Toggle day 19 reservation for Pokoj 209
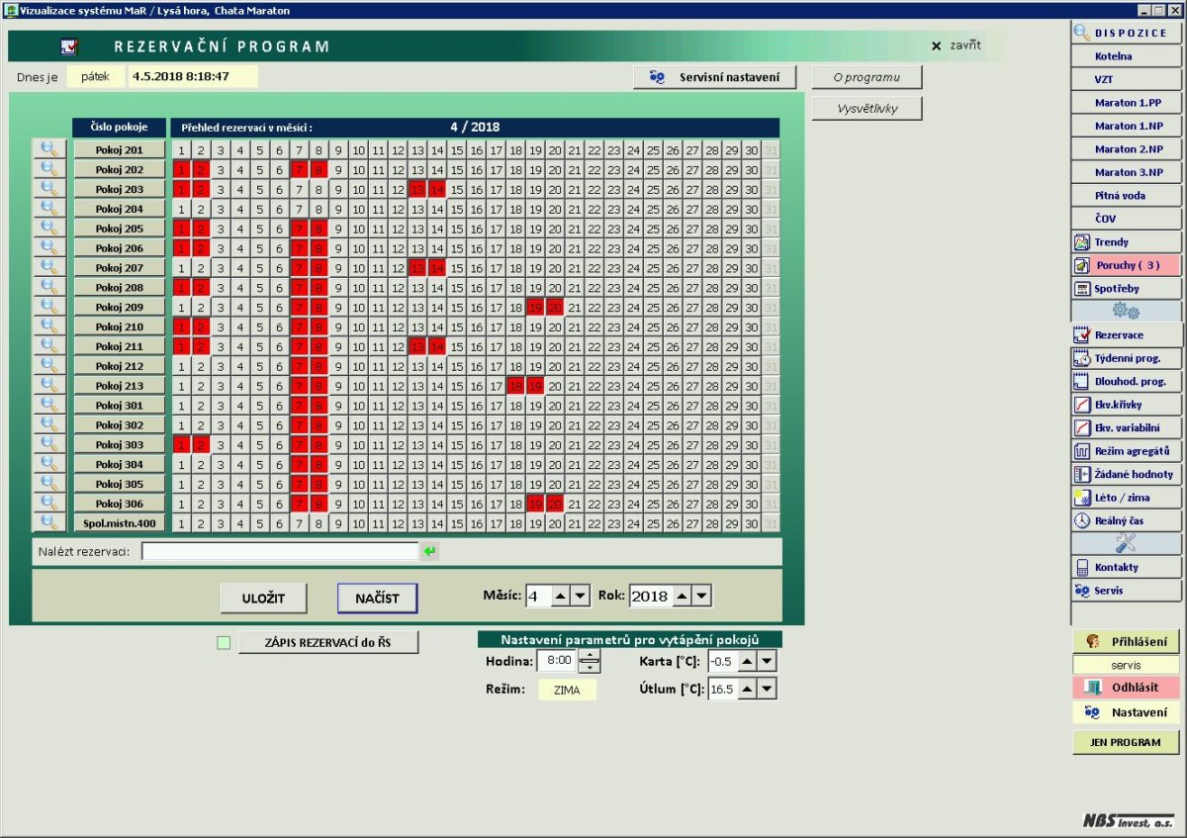This screenshot has height=838, width=1187. tap(535, 308)
